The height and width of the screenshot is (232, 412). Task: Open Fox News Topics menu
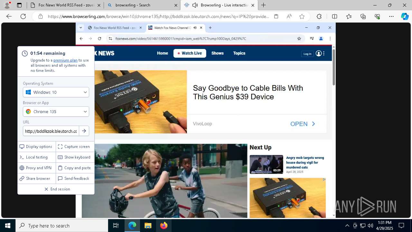tap(239, 53)
